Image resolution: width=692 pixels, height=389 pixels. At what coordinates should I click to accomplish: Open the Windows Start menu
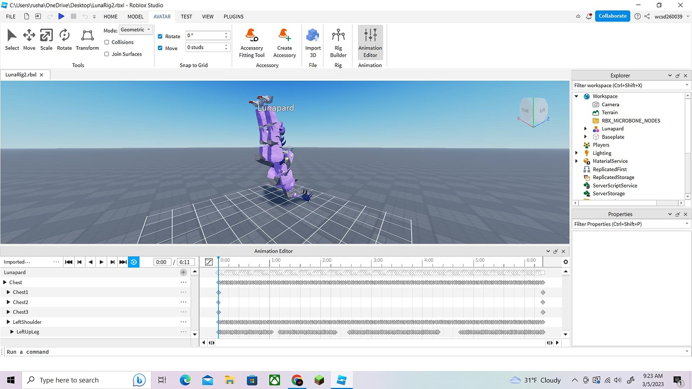pyautogui.click(x=11, y=380)
